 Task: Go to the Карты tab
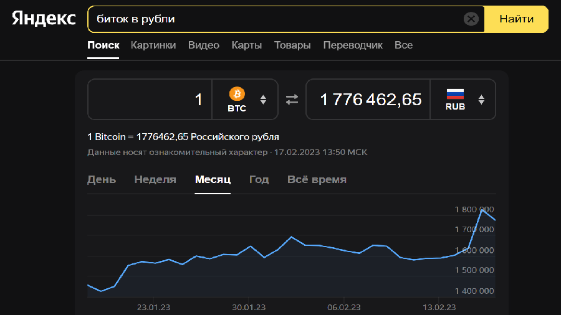[247, 45]
